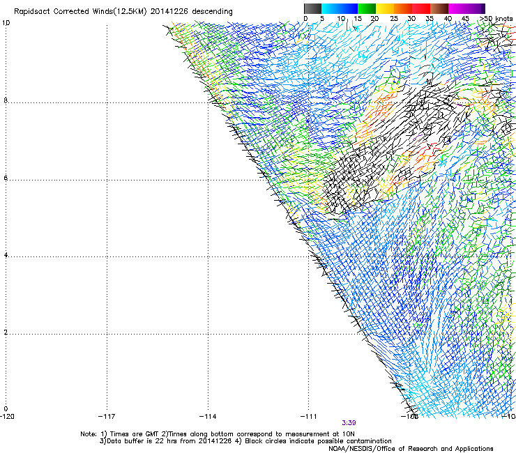
Task: Click the word 'descending' in the title
Action: (212, 12)
